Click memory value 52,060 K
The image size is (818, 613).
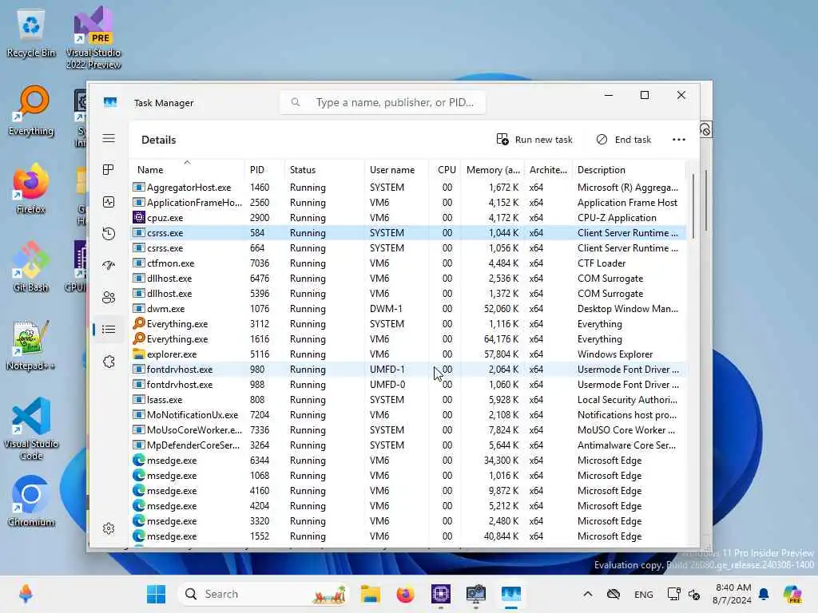click(501, 309)
